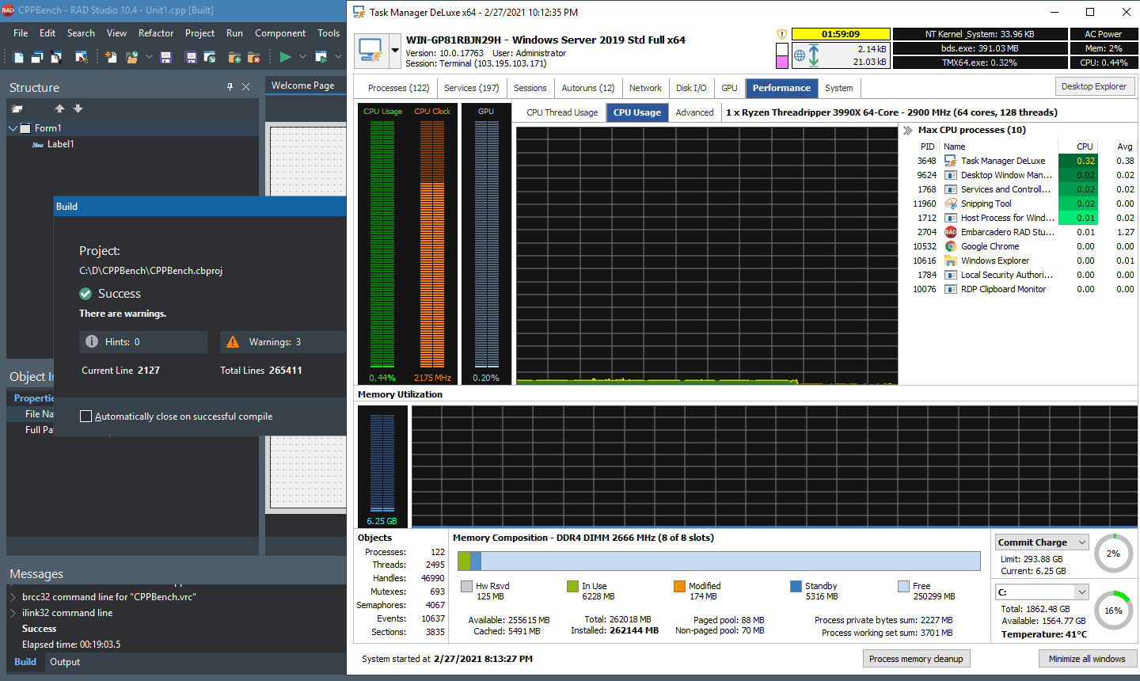Open the Refactor menu

pos(156,33)
